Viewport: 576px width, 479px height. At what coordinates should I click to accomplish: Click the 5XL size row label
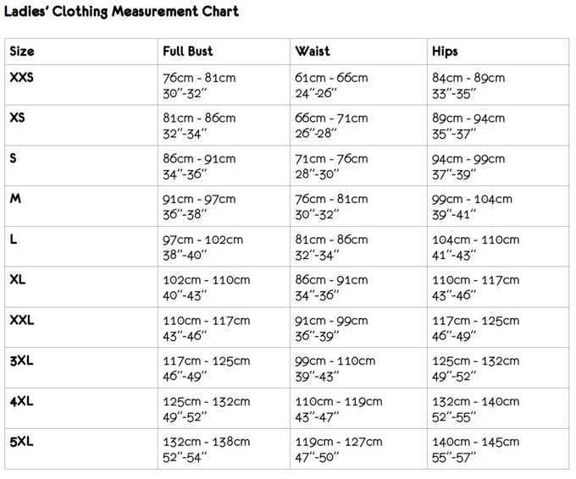point(20,442)
